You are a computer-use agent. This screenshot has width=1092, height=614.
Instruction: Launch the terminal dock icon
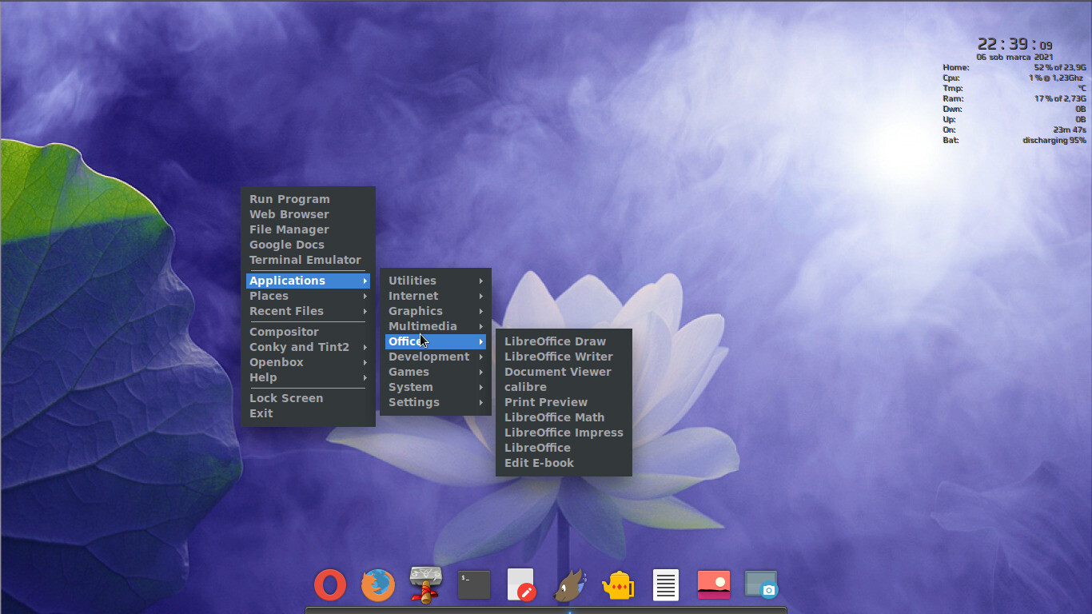pyautogui.click(x=474, y=585)
